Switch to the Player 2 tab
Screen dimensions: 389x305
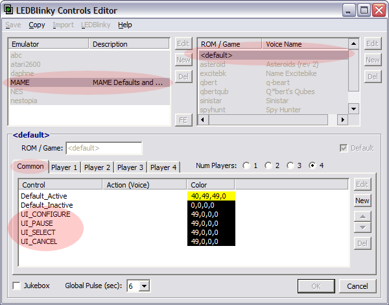97,167
